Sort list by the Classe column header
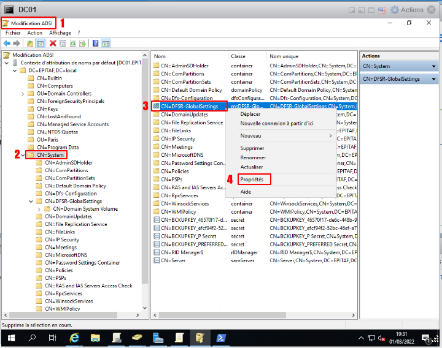 pos(238,56)
